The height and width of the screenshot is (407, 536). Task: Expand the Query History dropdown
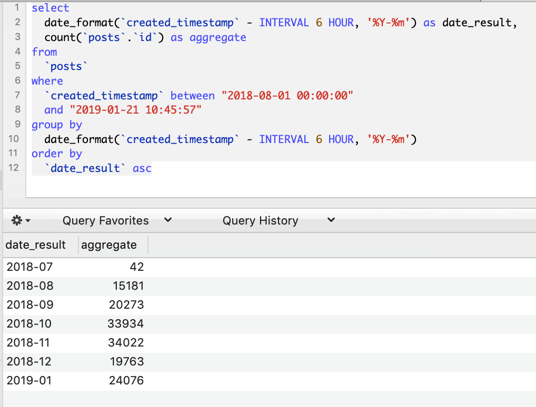260,220
